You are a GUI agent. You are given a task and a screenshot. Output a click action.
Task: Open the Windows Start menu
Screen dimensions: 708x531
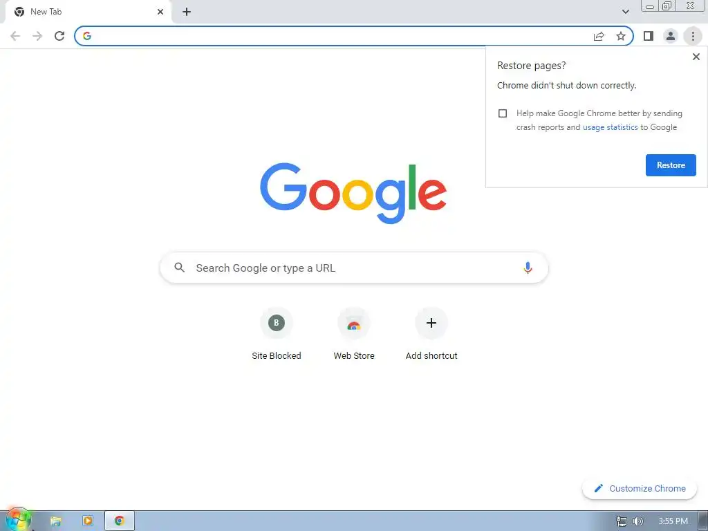click(17, 520)
